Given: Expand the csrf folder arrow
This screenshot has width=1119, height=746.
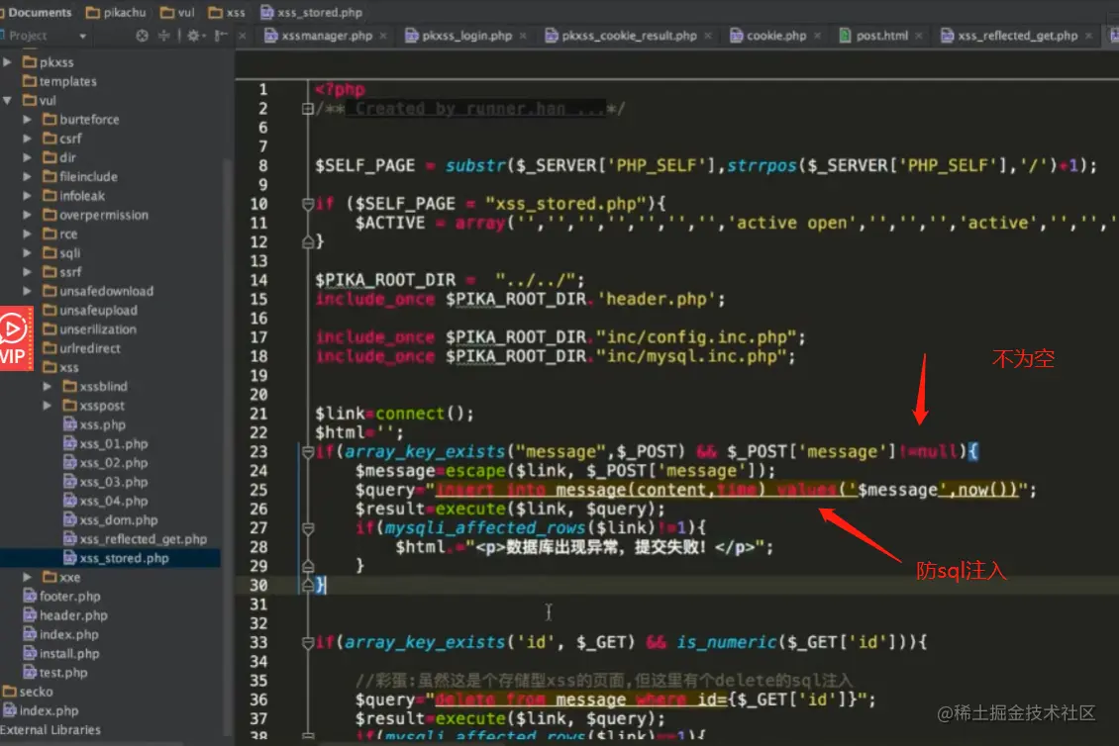Looking at the screenshot, I should [x=27, y=139].
